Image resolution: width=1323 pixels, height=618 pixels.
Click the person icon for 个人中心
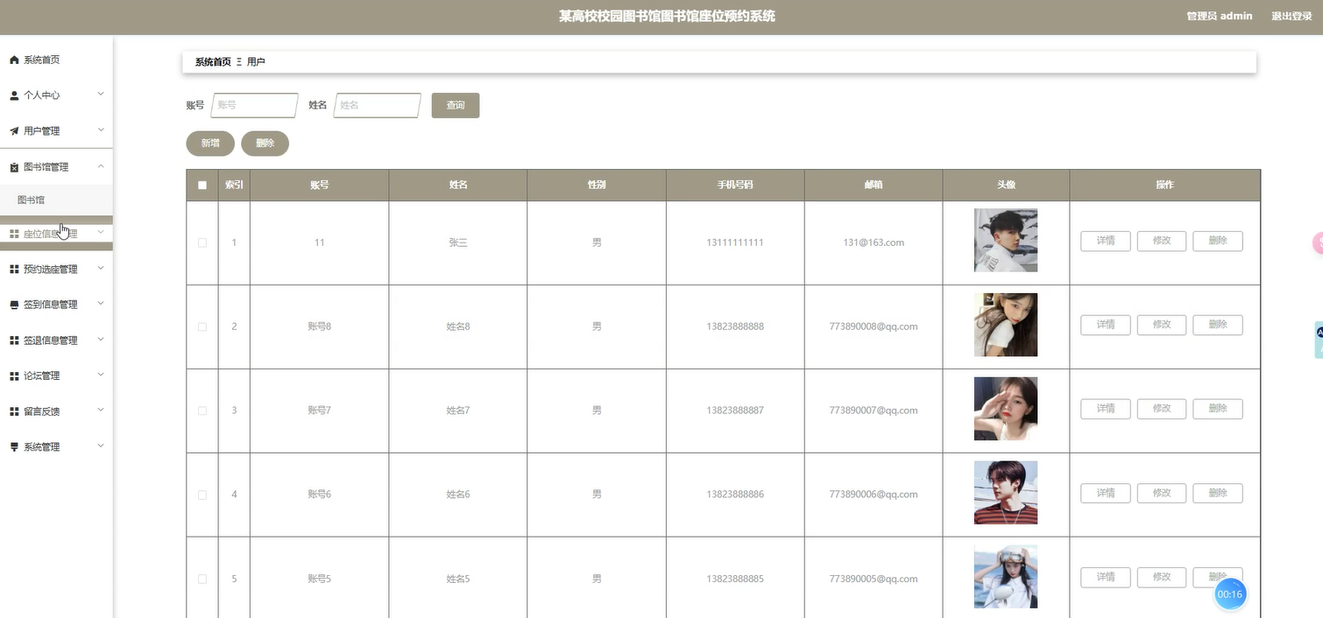pos(14,95)
